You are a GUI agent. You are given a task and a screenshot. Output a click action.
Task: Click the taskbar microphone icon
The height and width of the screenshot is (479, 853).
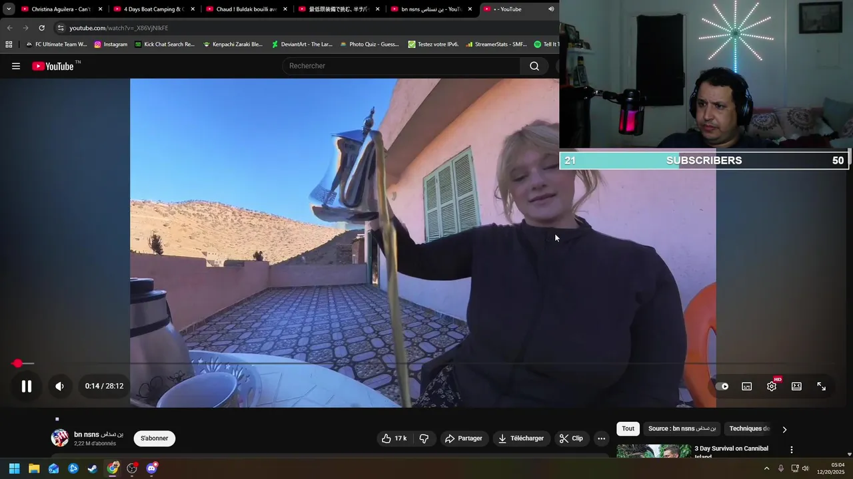(781, 468)
